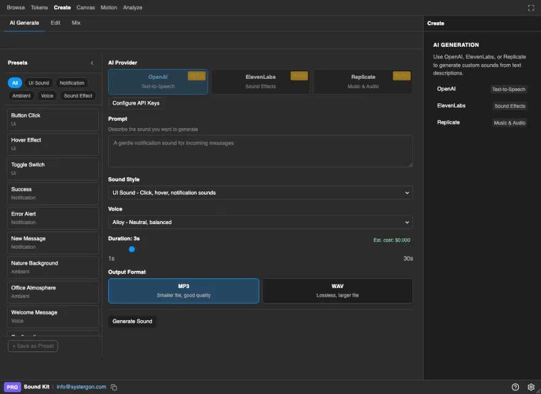Filter presets by Voice chip
Image resolution: width=541 pixels, height=394 pixels.
click(47, 96)
